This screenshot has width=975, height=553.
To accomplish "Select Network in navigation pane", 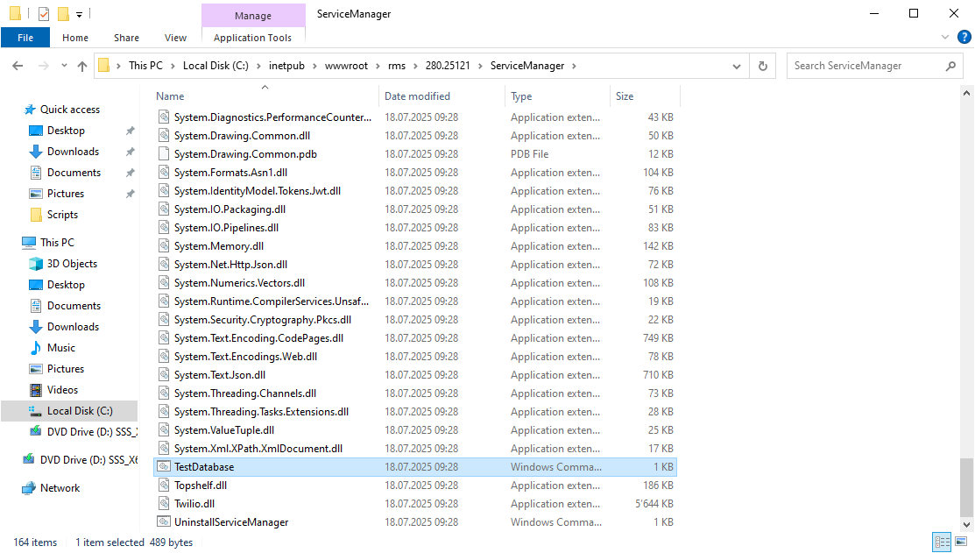I will click(60, 488).
